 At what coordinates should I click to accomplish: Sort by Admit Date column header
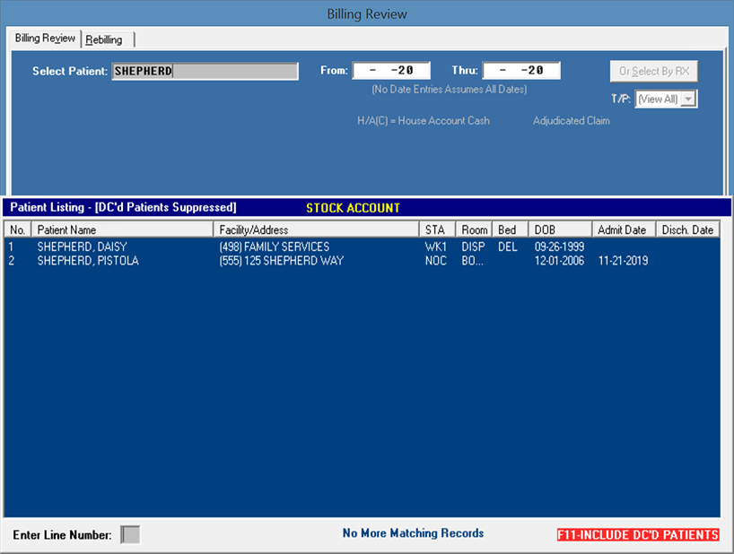coord(624,230)
